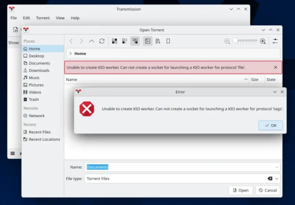Open Music in Places sidebar

[43, 78]
